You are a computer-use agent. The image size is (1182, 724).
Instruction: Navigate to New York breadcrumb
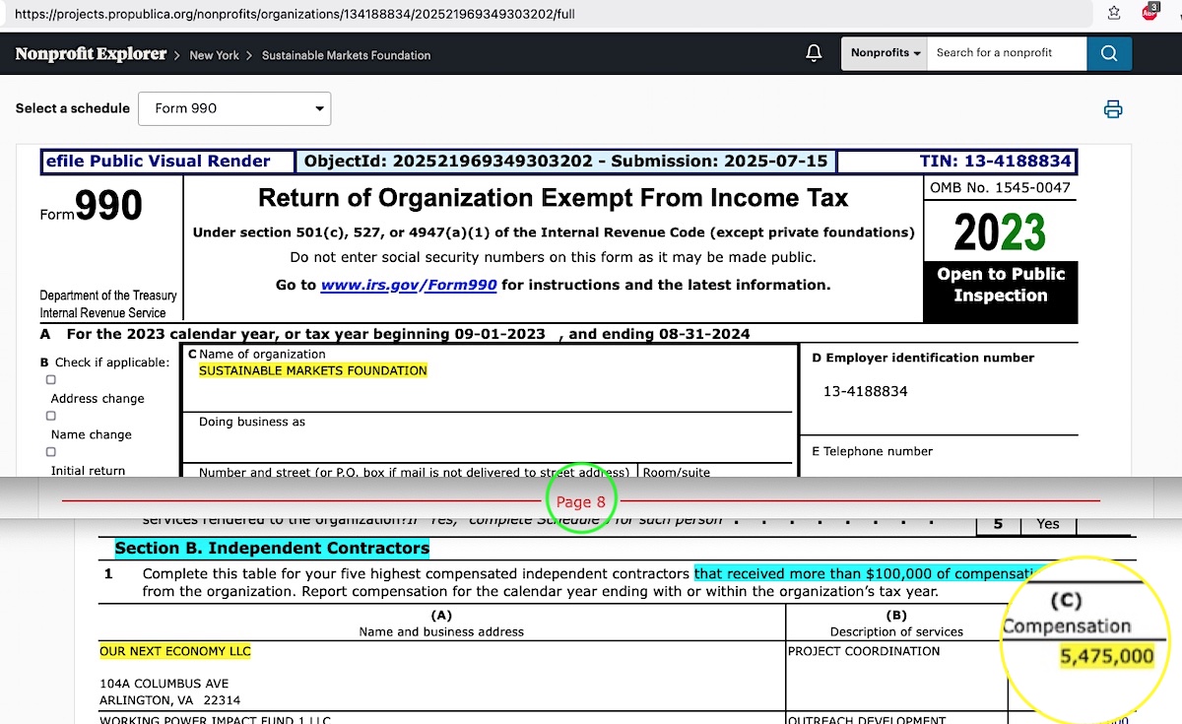tap(214, 55)
